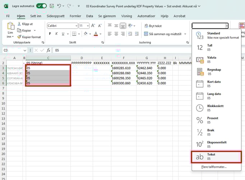Click Klipp ut scissors button

tap(25, 24)
